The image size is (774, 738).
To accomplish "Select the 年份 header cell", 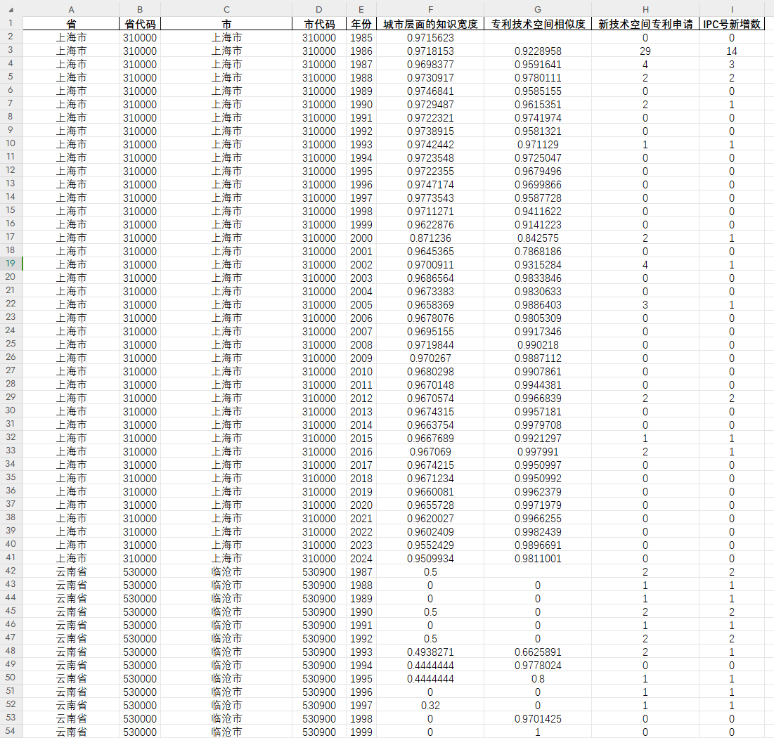I will [361, 24].
